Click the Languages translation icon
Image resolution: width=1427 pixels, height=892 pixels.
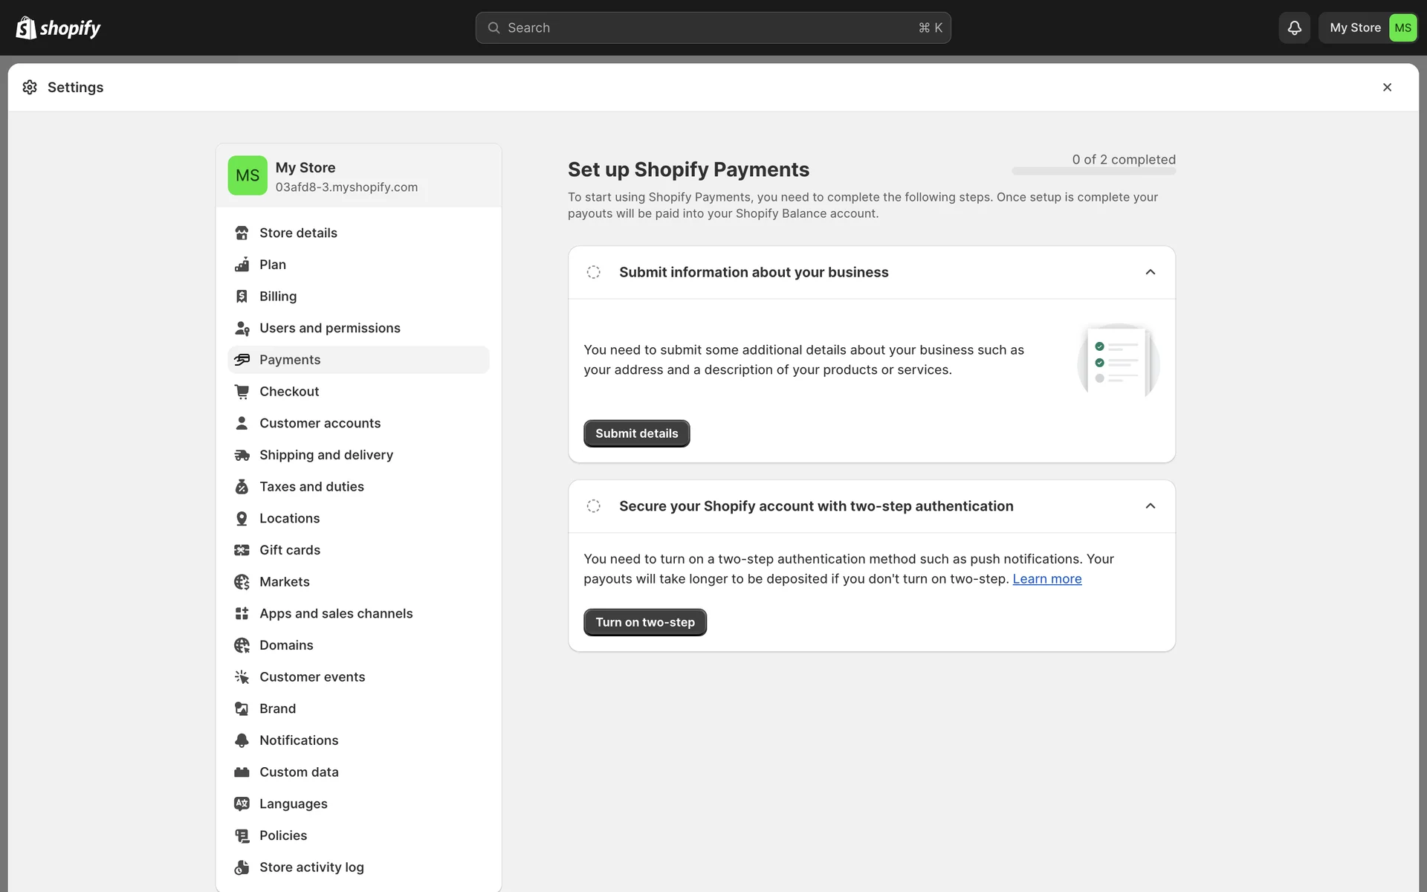click(242, 804)
